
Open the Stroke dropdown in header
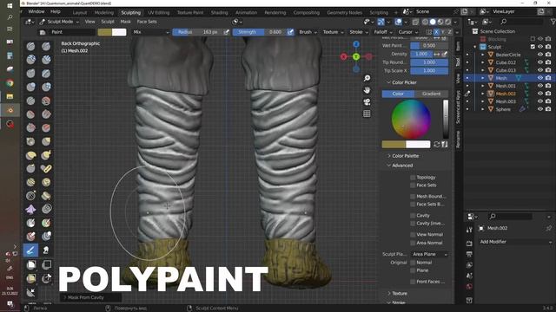coord(358,32)
